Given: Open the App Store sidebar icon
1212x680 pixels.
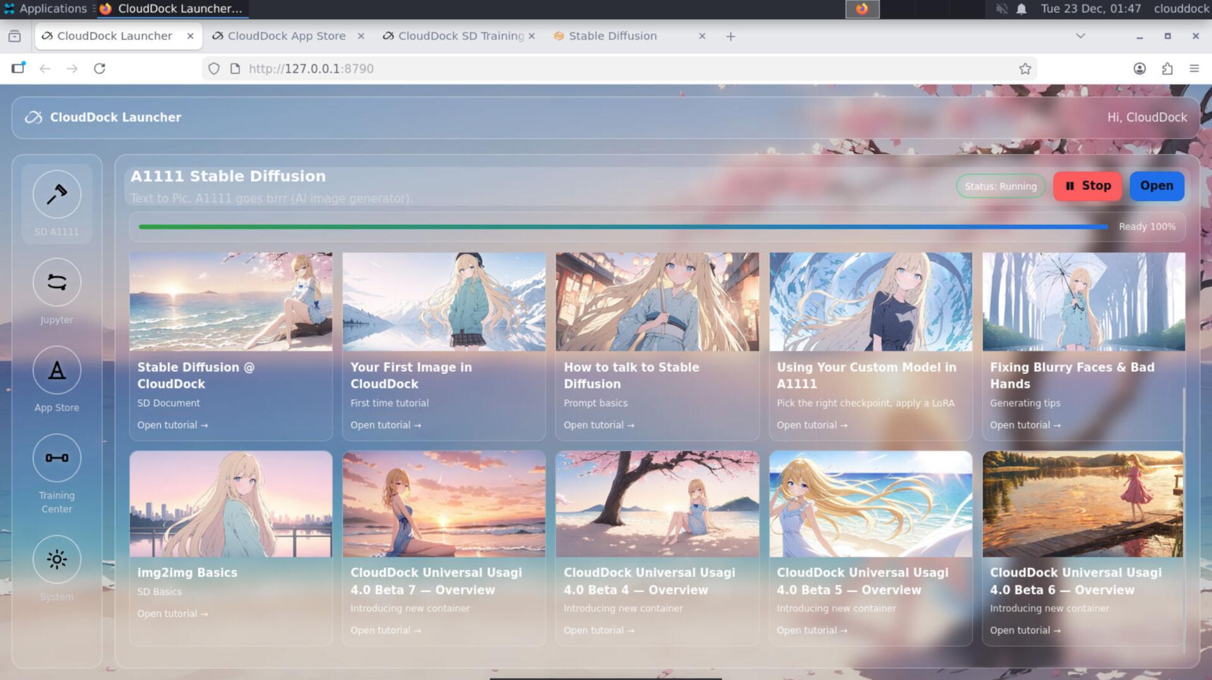Looking at the screenshot, I should point(56,370).
